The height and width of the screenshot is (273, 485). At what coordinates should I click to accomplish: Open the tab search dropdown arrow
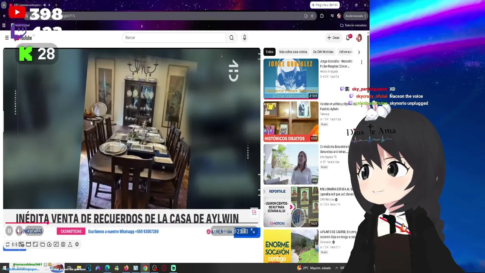pos(4,5)
